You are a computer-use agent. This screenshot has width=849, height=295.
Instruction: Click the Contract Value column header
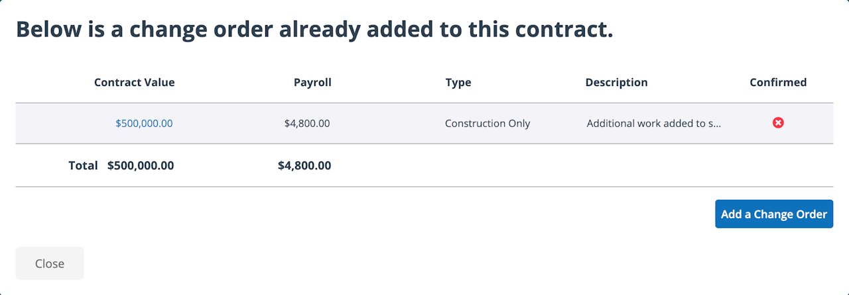coord(134,83)
